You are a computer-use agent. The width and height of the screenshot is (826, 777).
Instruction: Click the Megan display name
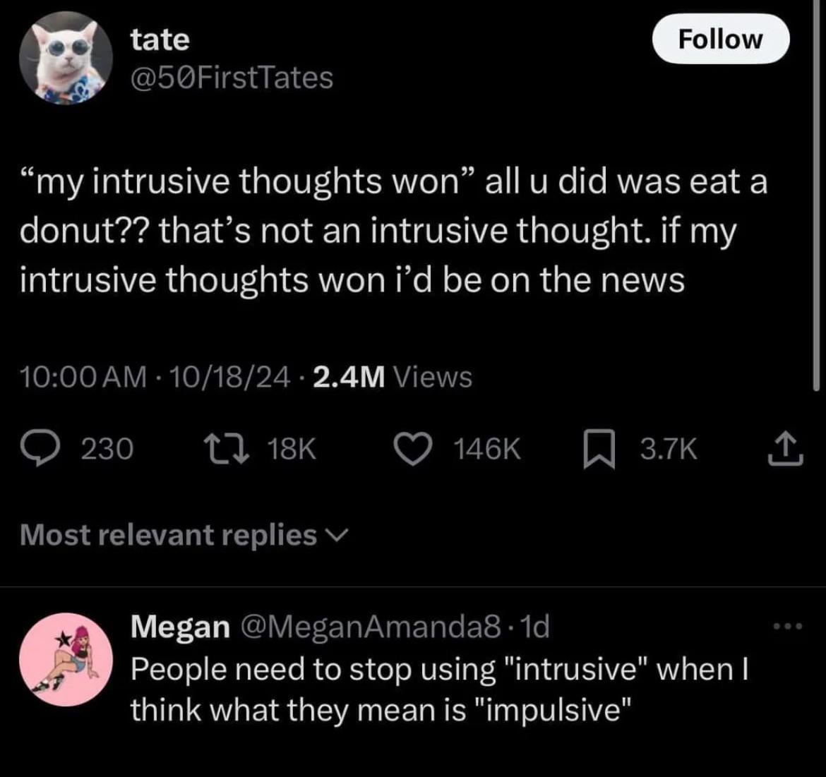(180, 627)
